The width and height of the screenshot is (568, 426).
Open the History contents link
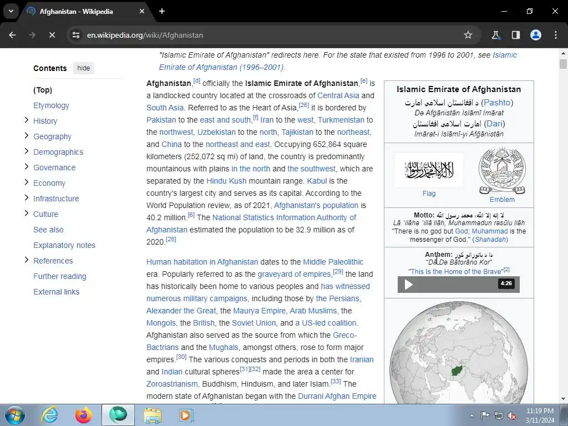pos(45,121)
